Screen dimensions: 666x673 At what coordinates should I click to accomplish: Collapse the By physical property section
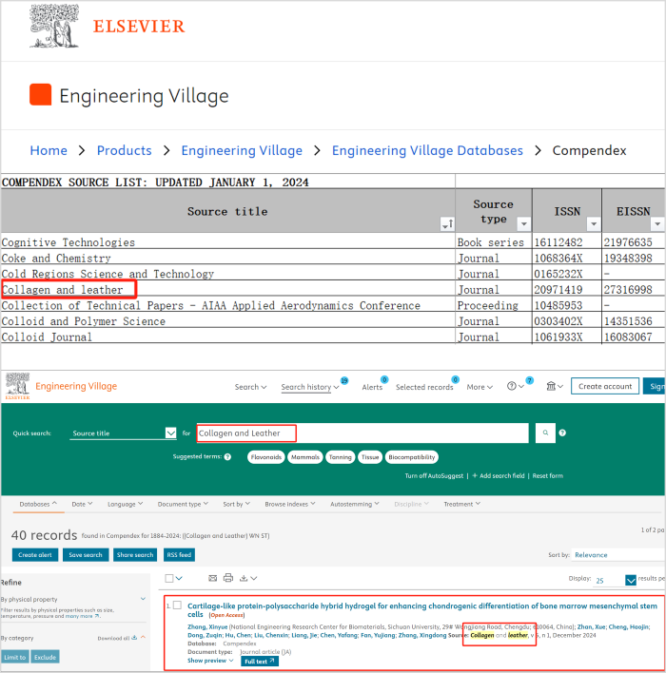click(143, 599)
